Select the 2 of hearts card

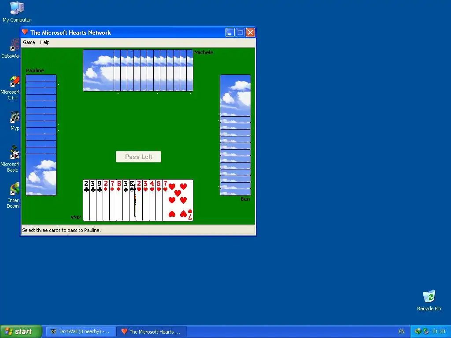tap(139, 200)
